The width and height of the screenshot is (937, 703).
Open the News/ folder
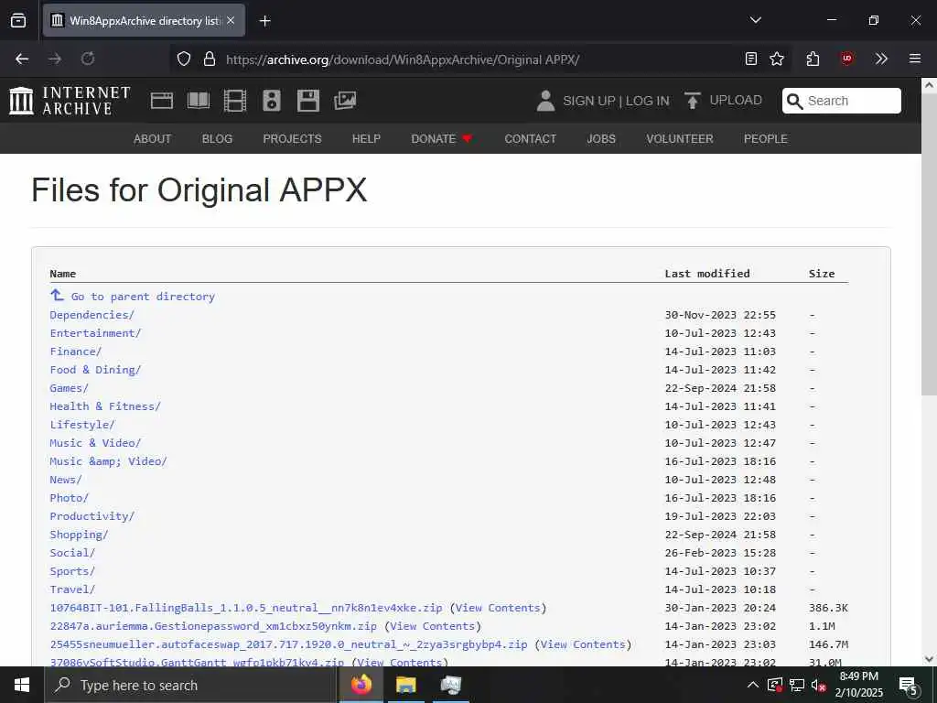coord(66,480)
